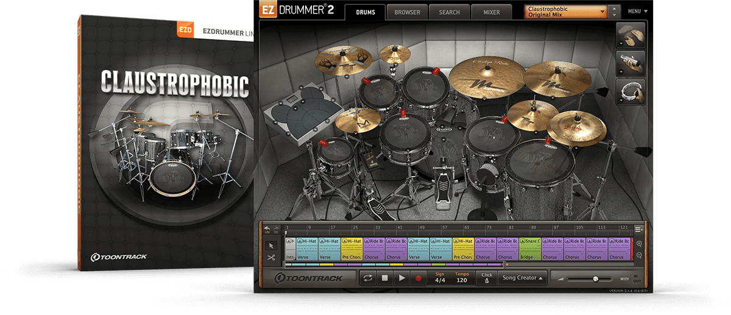731x315 pixels.
Task: Trigger the shaker percussion icon
Action: [631, 63]
